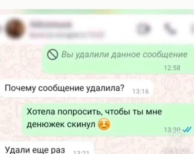Tap the "16,5 тыс" likes counter

176,152
